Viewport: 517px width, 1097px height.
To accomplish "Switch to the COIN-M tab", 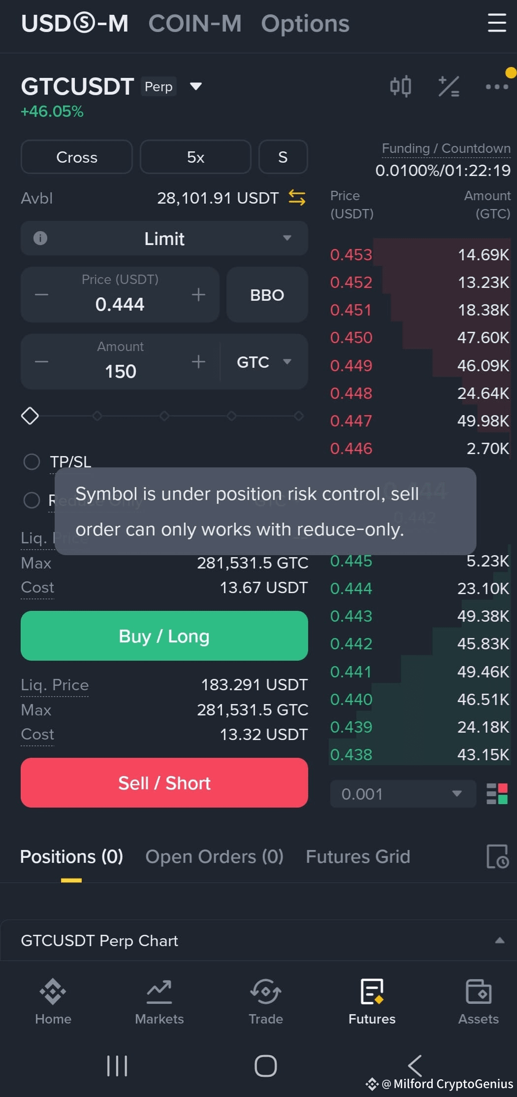I will click(195, 23).
